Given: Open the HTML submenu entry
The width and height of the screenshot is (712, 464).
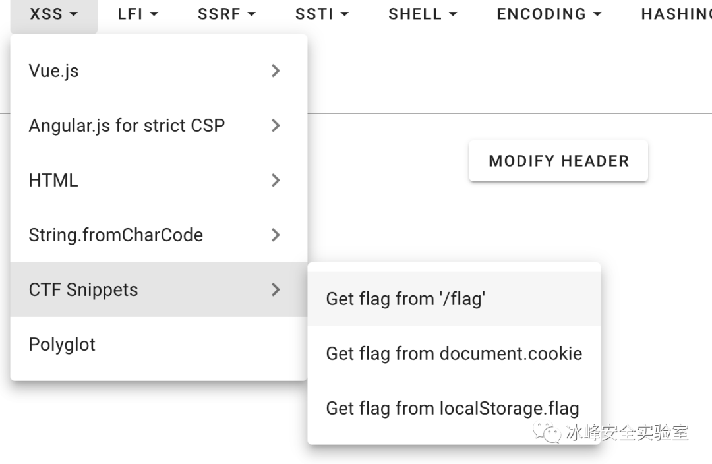Looking at the screenshot, I should pyautogui.click(x=53, y=180).
